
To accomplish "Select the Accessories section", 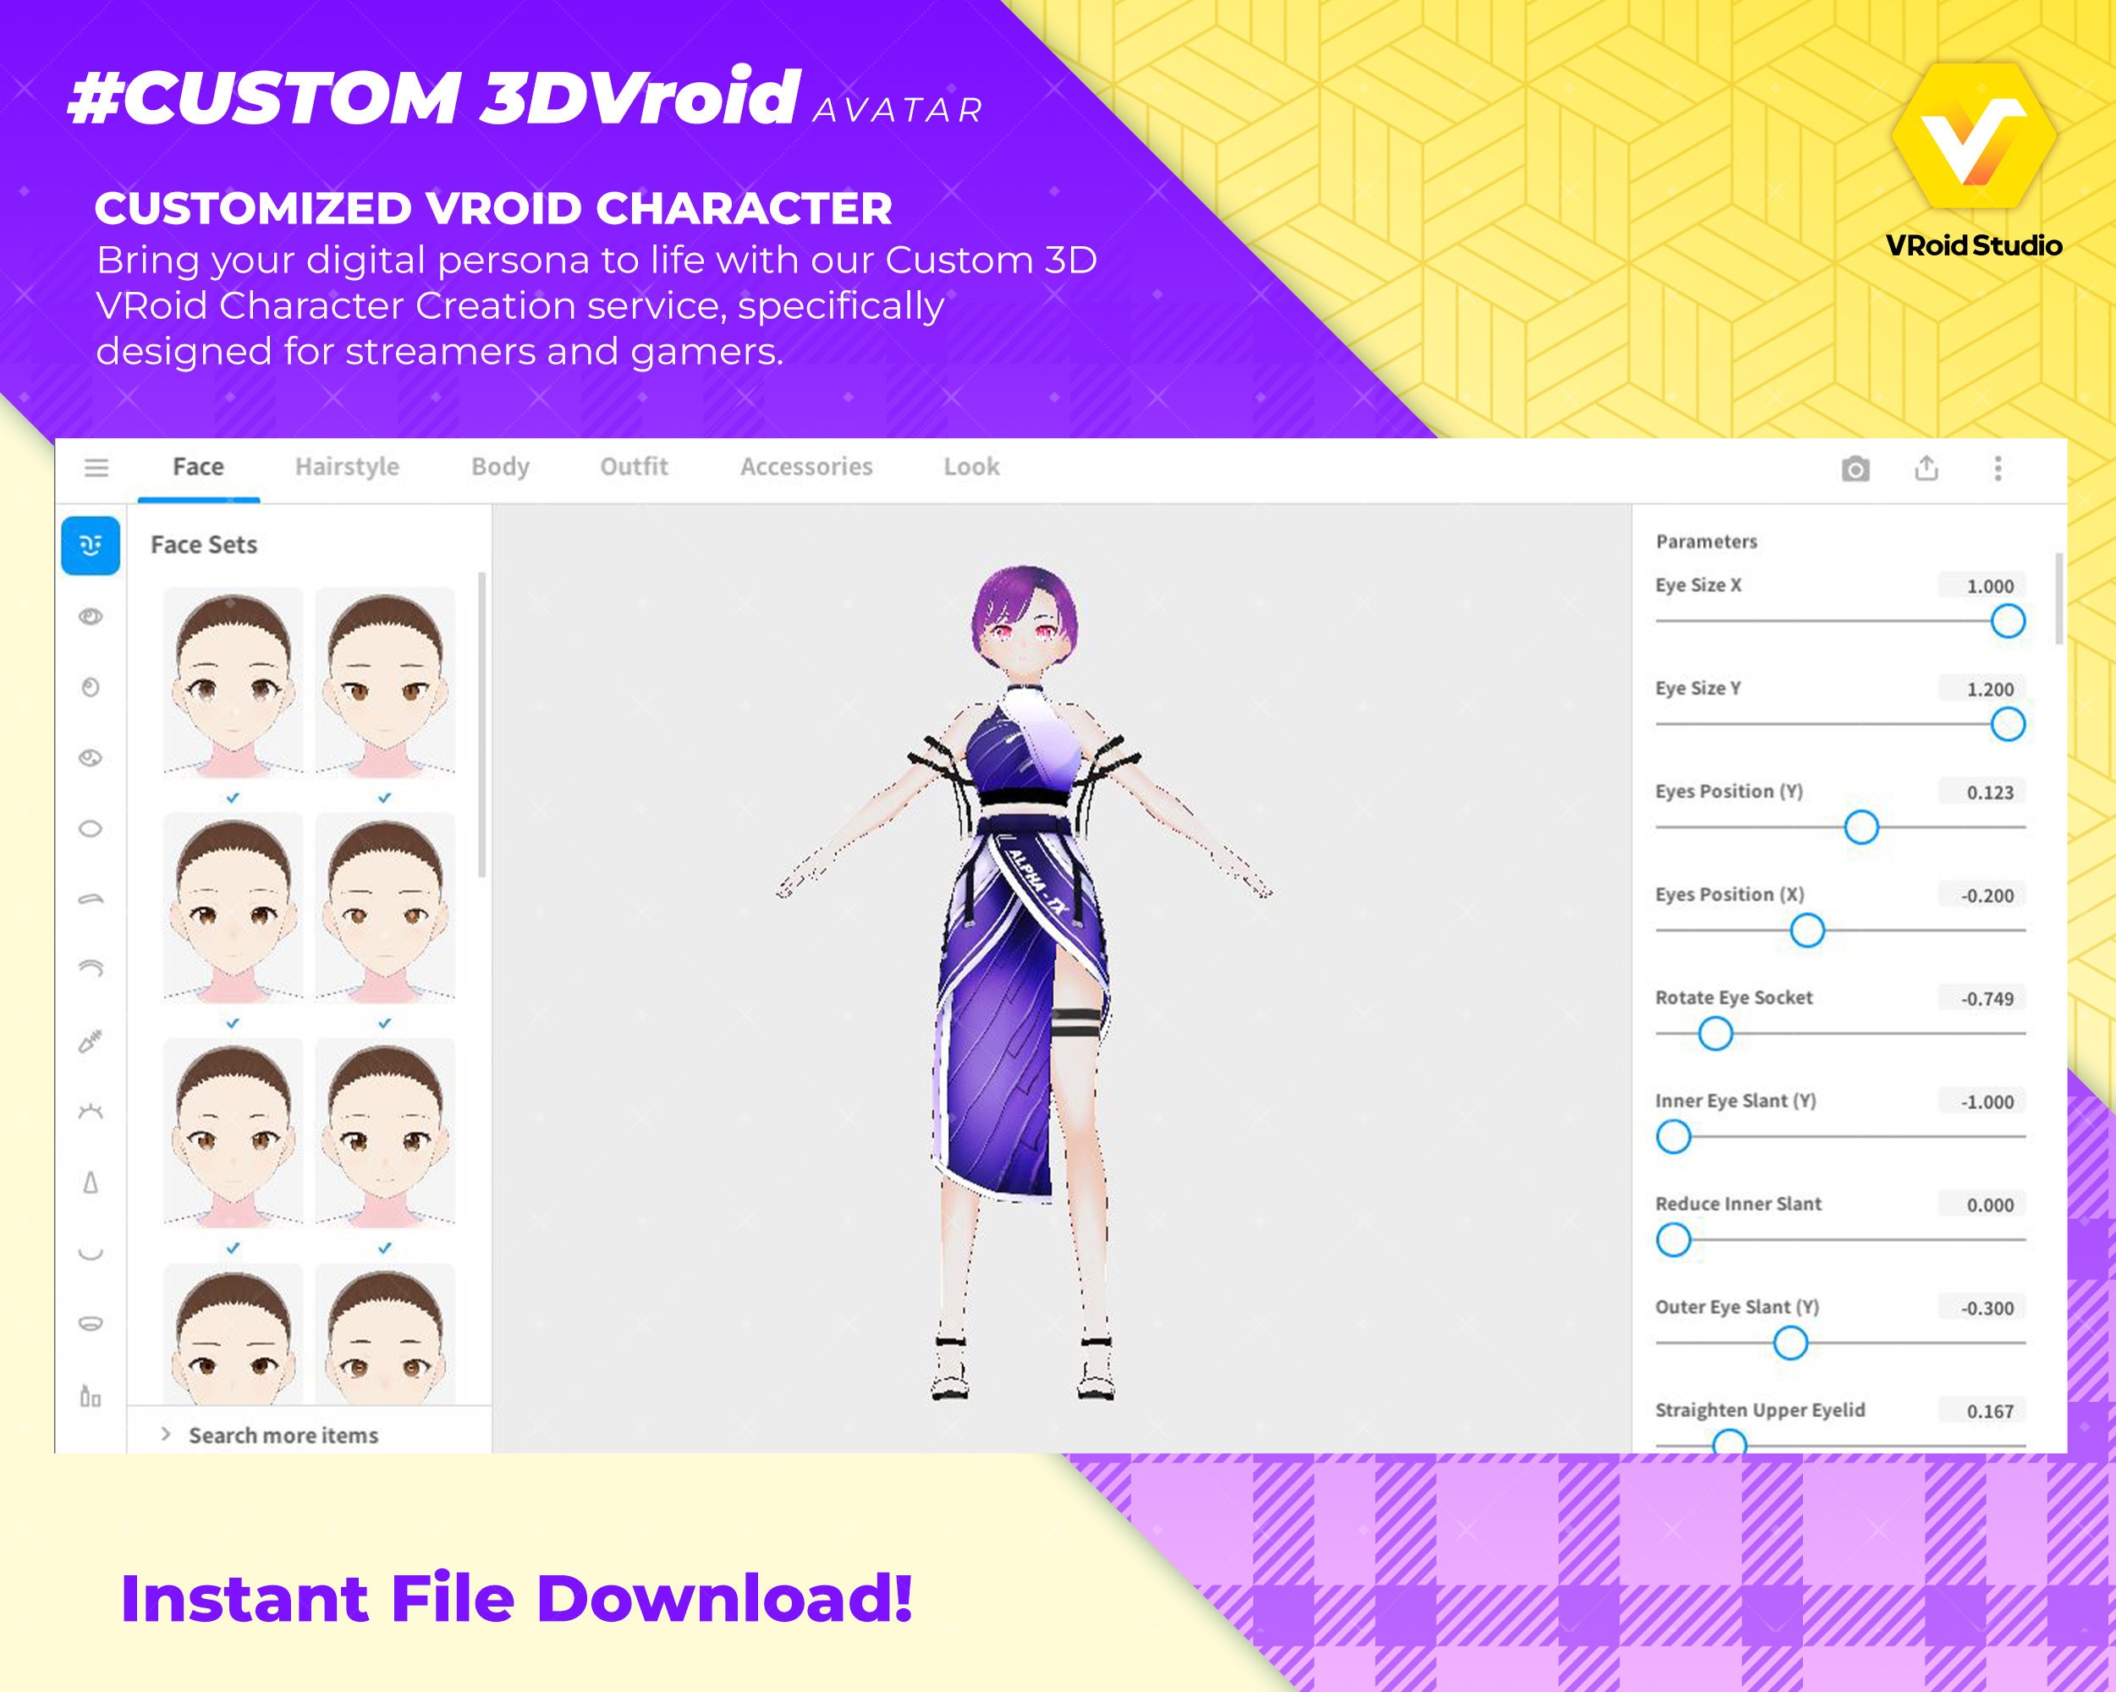I will coord(807,467).
